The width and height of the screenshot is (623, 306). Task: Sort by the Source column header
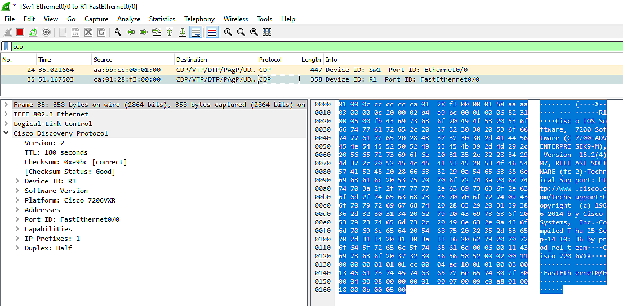coord(103,60)
